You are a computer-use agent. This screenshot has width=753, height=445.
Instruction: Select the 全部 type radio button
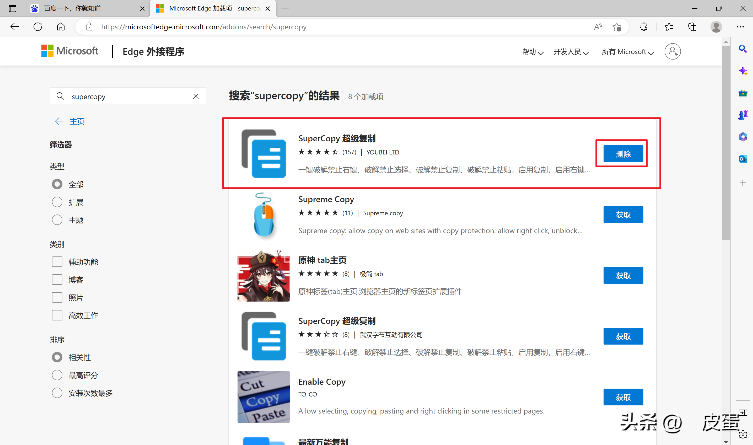point(57,184)
